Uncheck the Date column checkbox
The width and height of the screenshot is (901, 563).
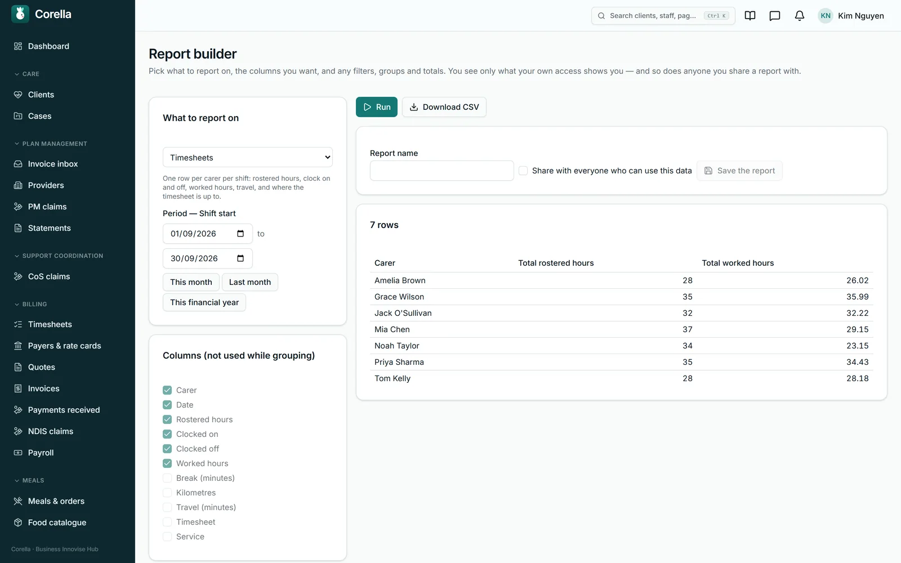pos(167,405)
